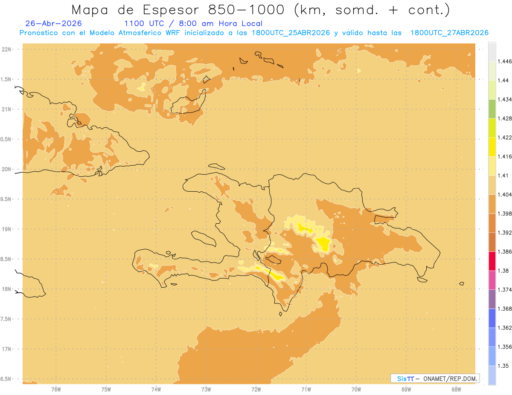The image size is (512, 395).
Task: Click the yellow 1.416 legend color swatch
Action: (492, 147)
